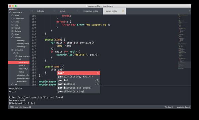Close the index.js tab
Image resolution: width=199 pixels, height=120 pixels.
coord(55,11)
